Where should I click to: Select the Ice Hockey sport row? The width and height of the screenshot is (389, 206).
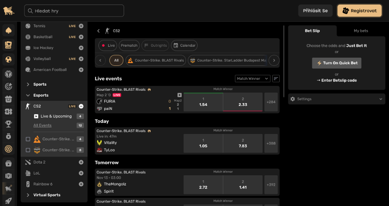[54, 48]
